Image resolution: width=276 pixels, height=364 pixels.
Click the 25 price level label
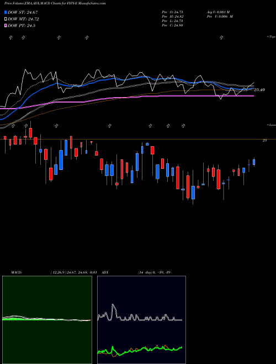click(264, 141)
